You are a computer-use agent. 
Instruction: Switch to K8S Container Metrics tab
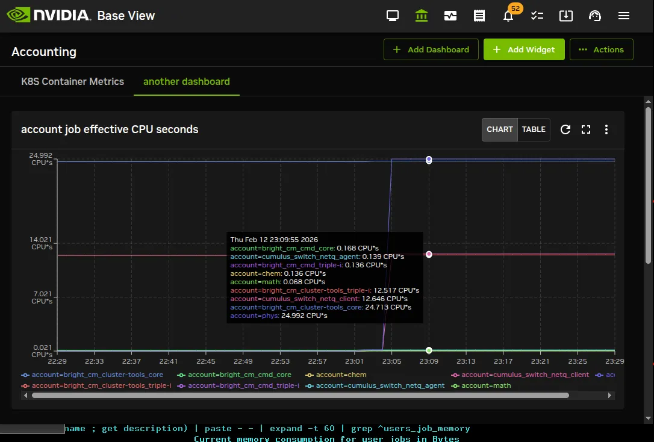(x=73, y=82)
